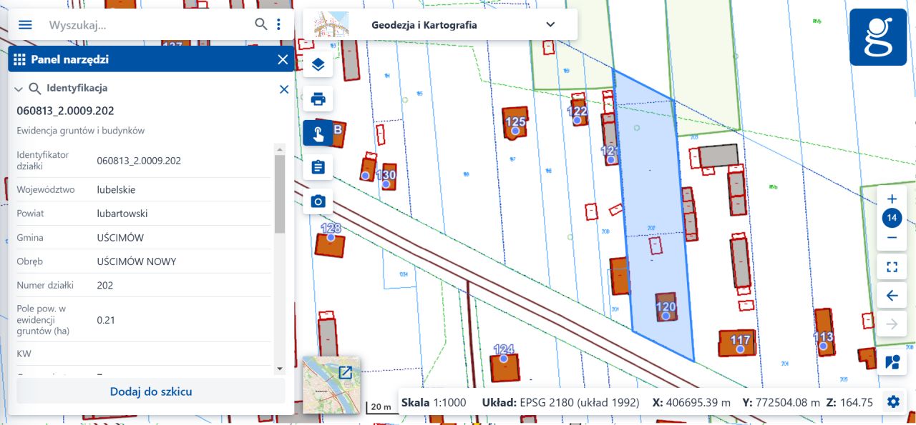Take a map snapshot with camera tool
Screen dimensions: 916x425
(318, 201)
